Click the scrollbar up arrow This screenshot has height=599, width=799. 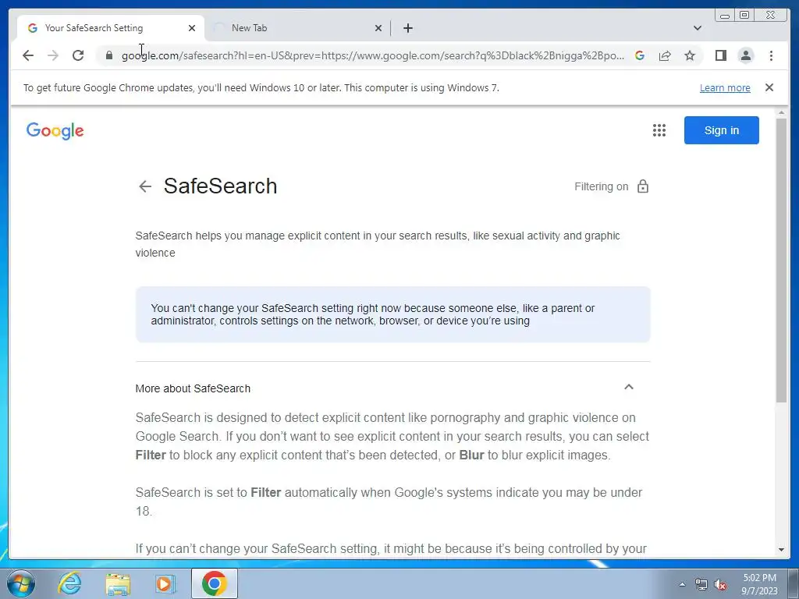[781, 112]
